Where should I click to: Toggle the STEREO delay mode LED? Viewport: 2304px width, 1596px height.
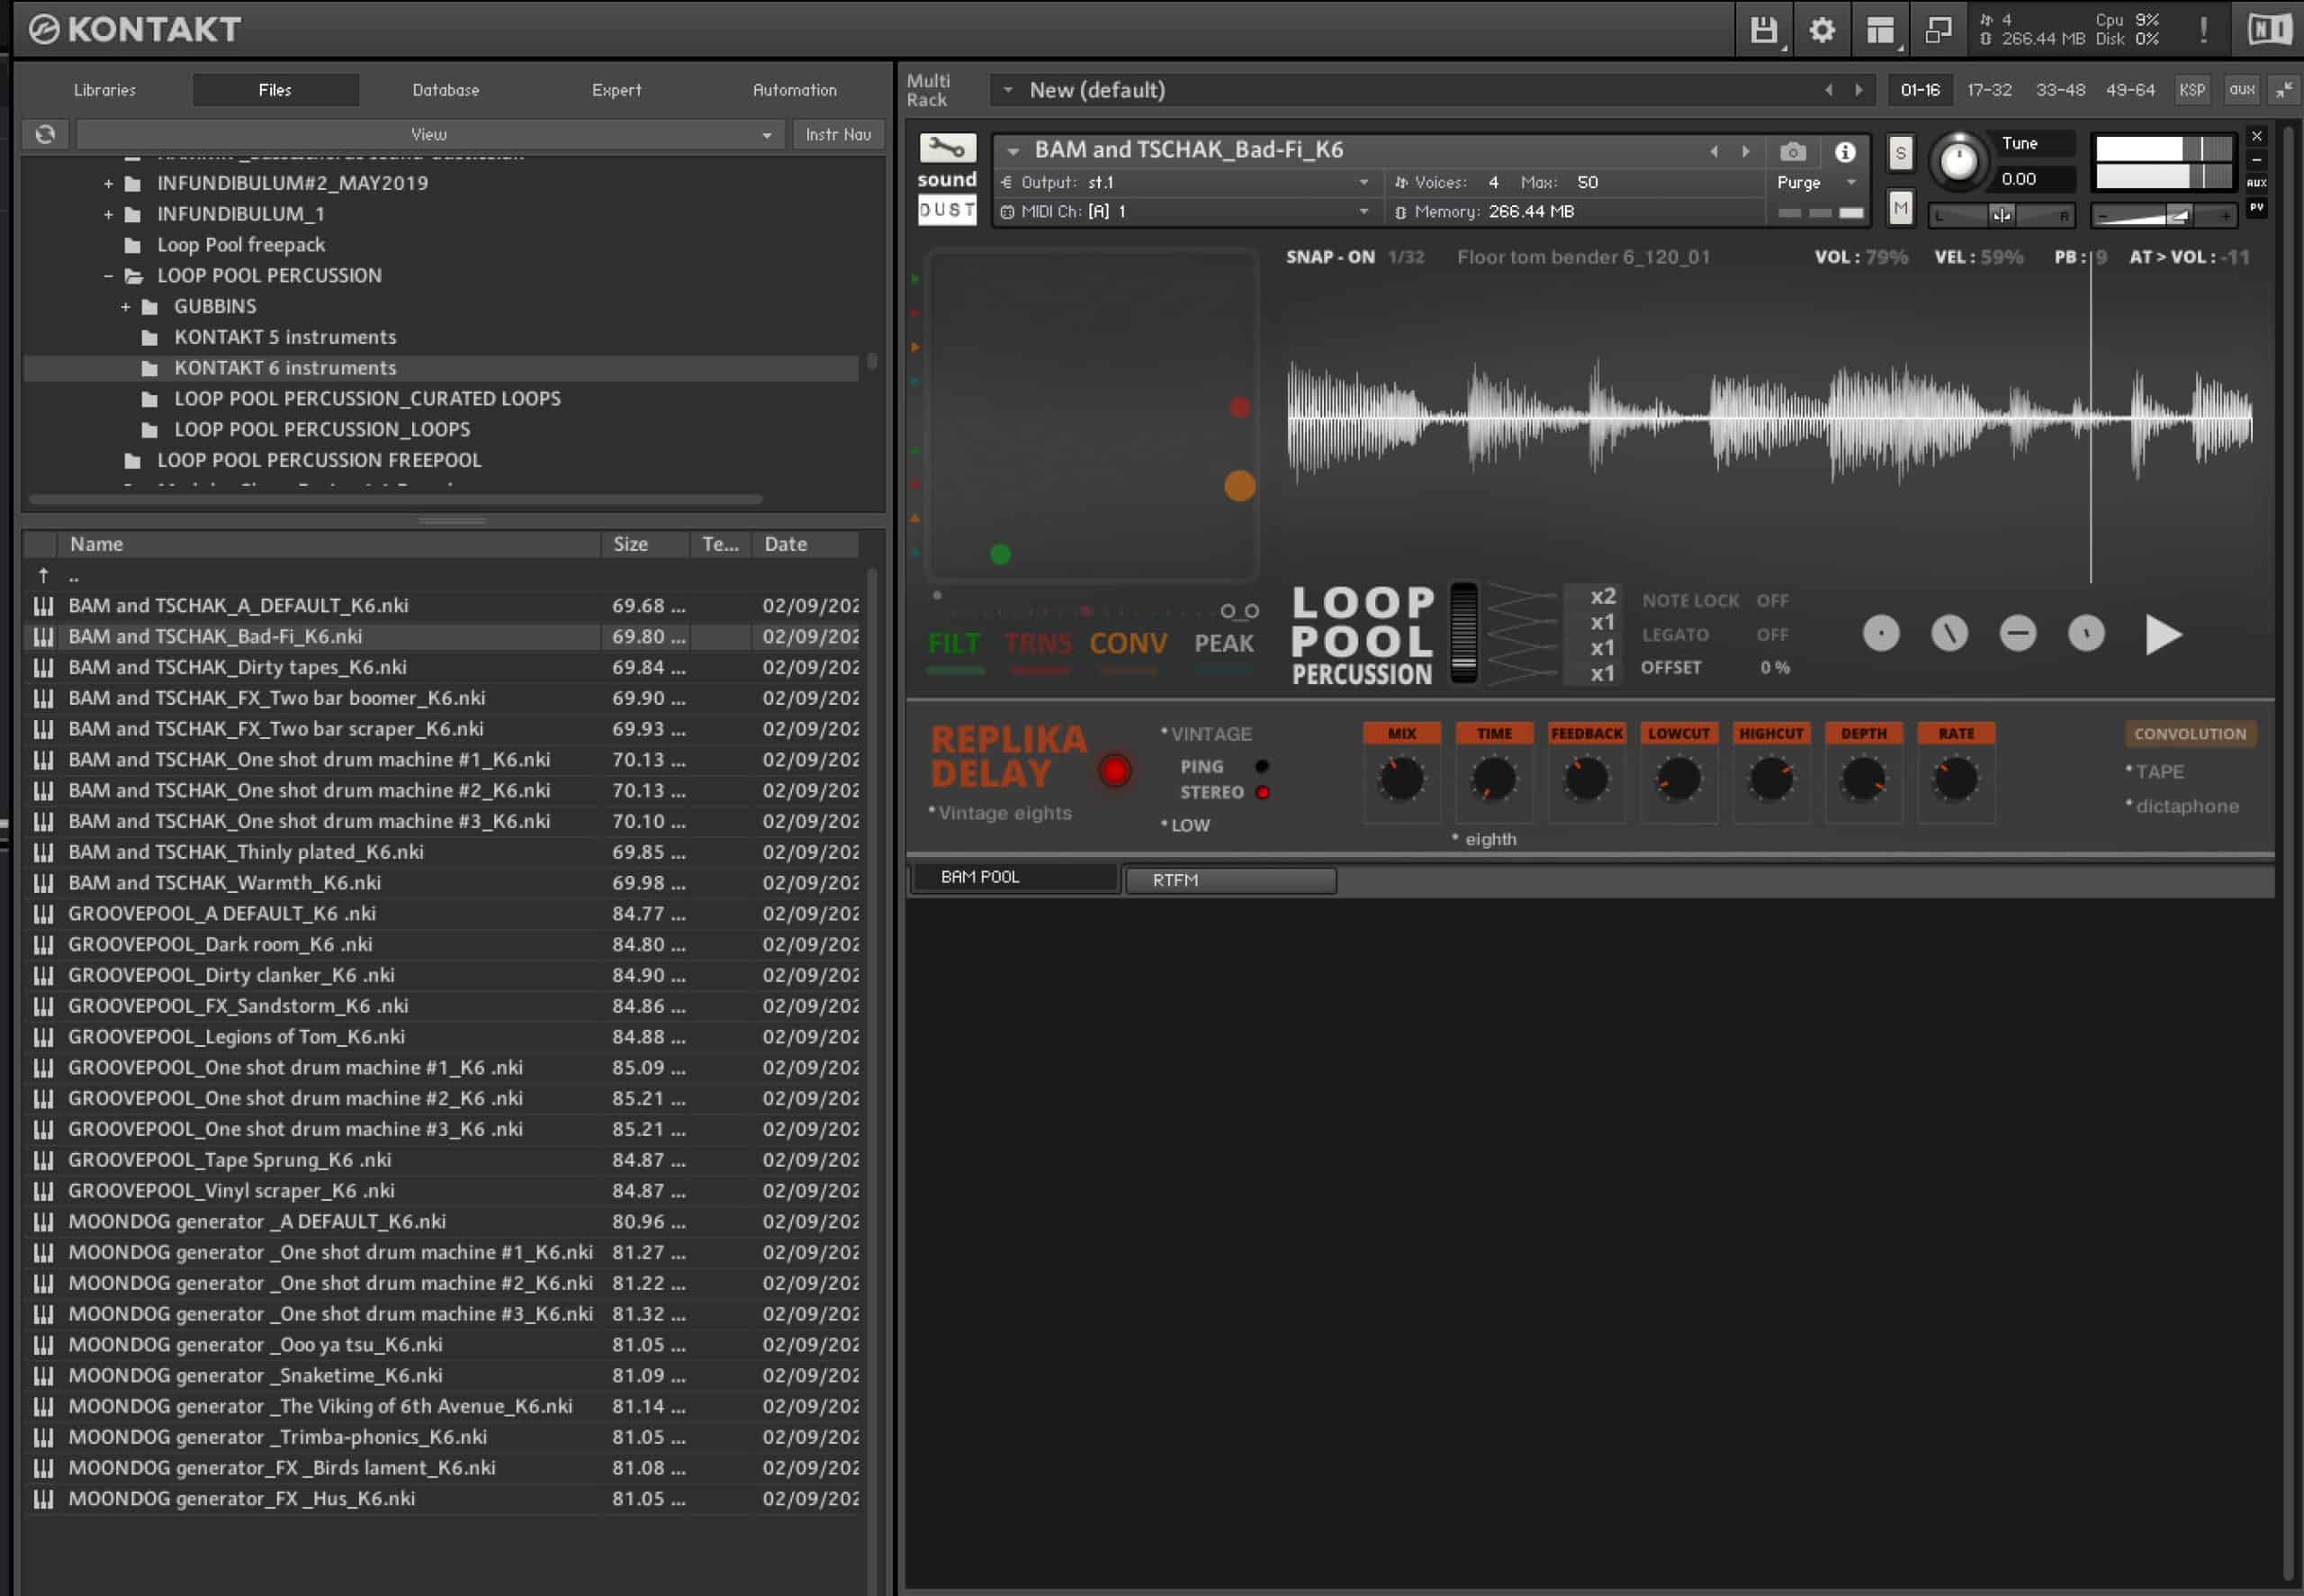pyautogui.click(x=1263, y=792)
